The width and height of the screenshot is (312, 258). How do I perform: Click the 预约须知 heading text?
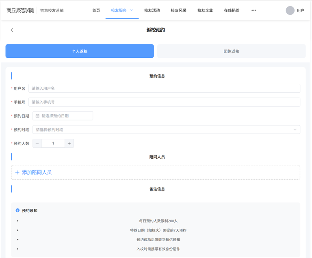point(30,210)
